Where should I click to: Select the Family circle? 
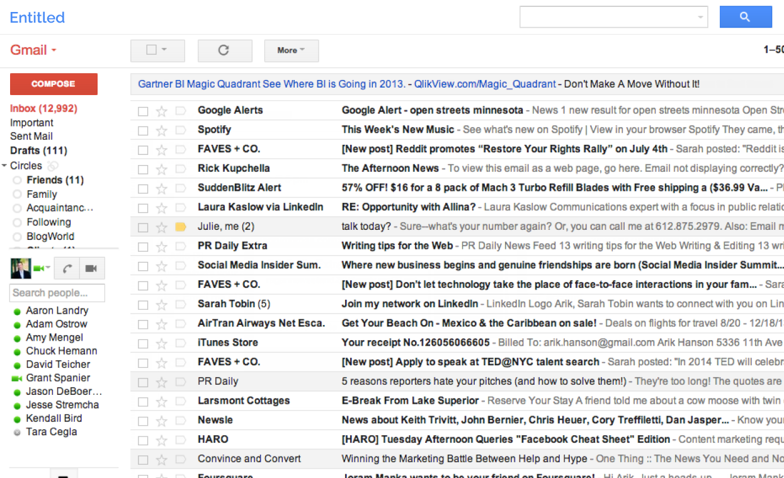(x=42, y=195)
